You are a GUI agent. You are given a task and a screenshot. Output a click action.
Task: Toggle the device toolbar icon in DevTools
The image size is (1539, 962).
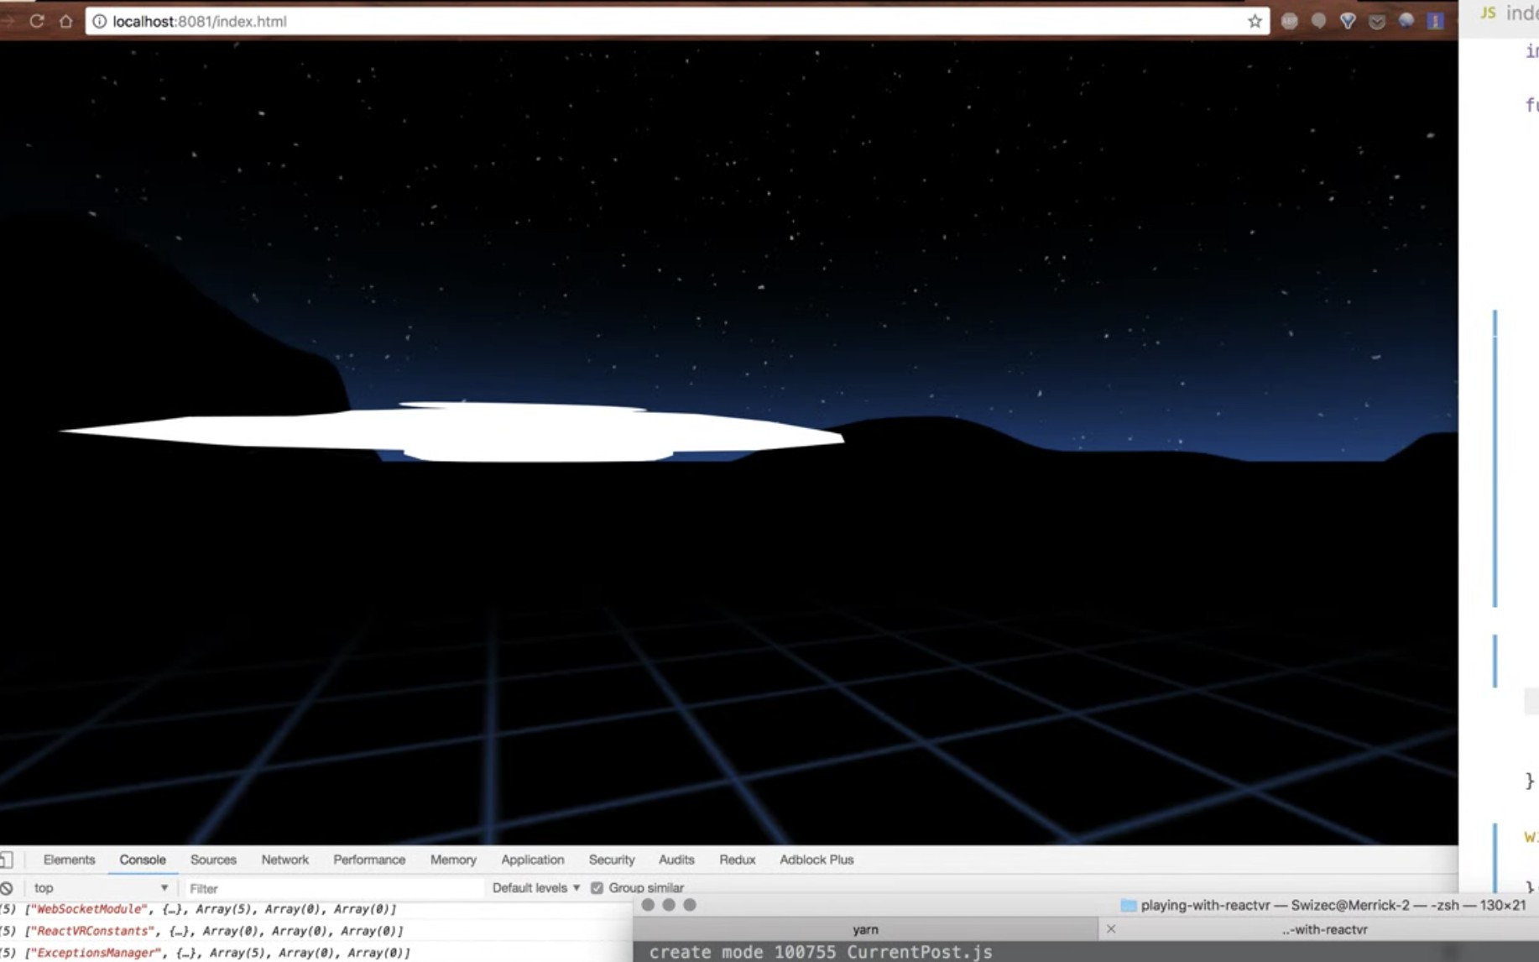pos(7,860)
